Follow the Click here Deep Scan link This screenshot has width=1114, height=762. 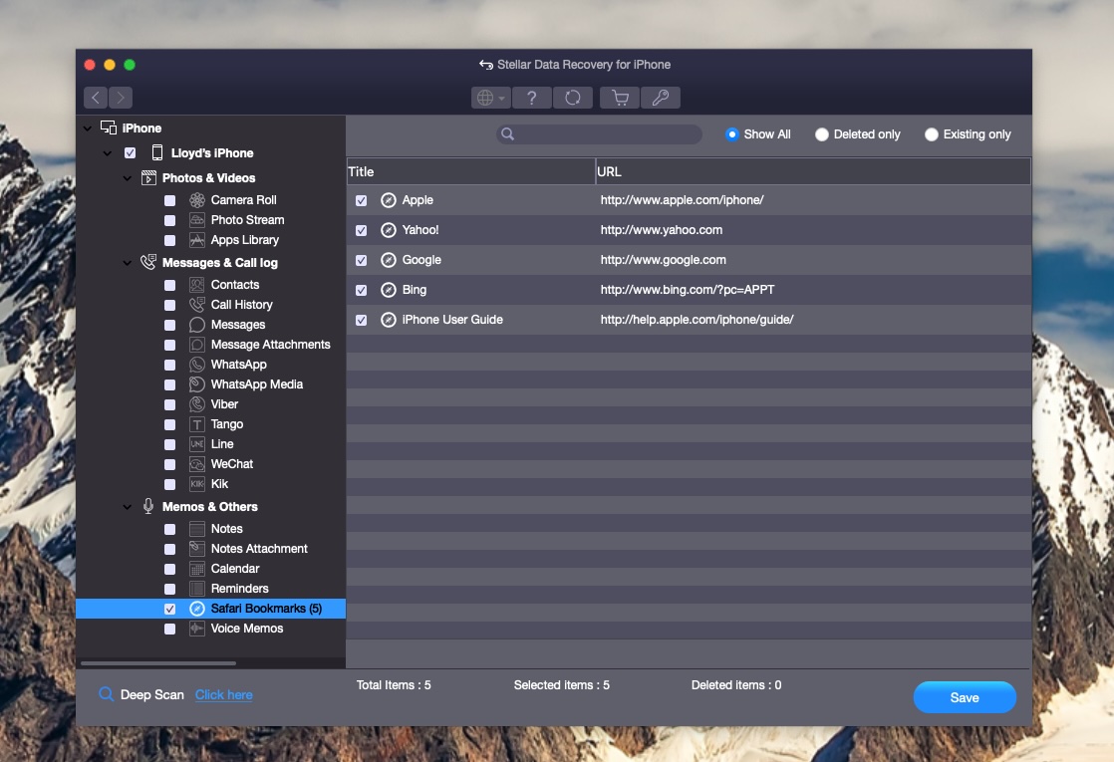click(224, 694)
